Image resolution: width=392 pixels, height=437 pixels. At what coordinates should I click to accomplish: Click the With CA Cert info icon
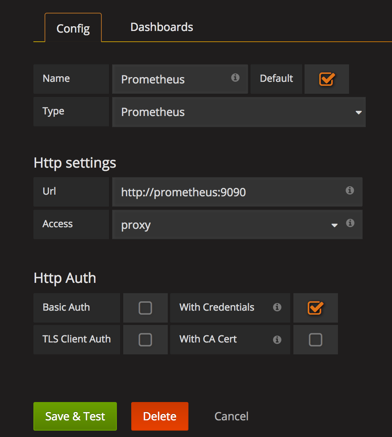pyautogui.click(x=277, y=340)
